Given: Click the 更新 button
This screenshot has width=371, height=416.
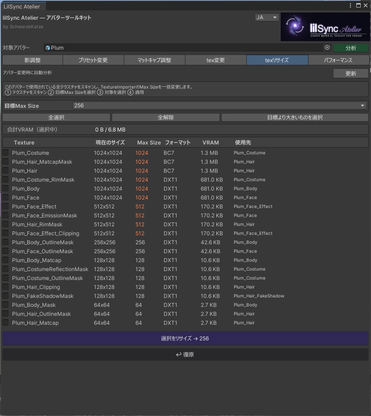Looking at the screenshot, I should [350, 73].
